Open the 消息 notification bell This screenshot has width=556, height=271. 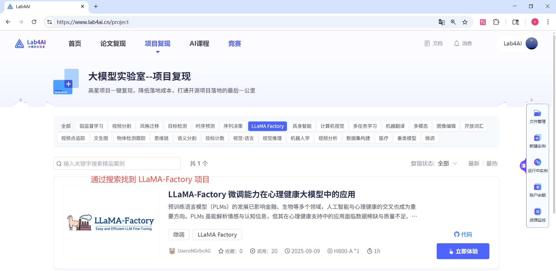point(463,43)
